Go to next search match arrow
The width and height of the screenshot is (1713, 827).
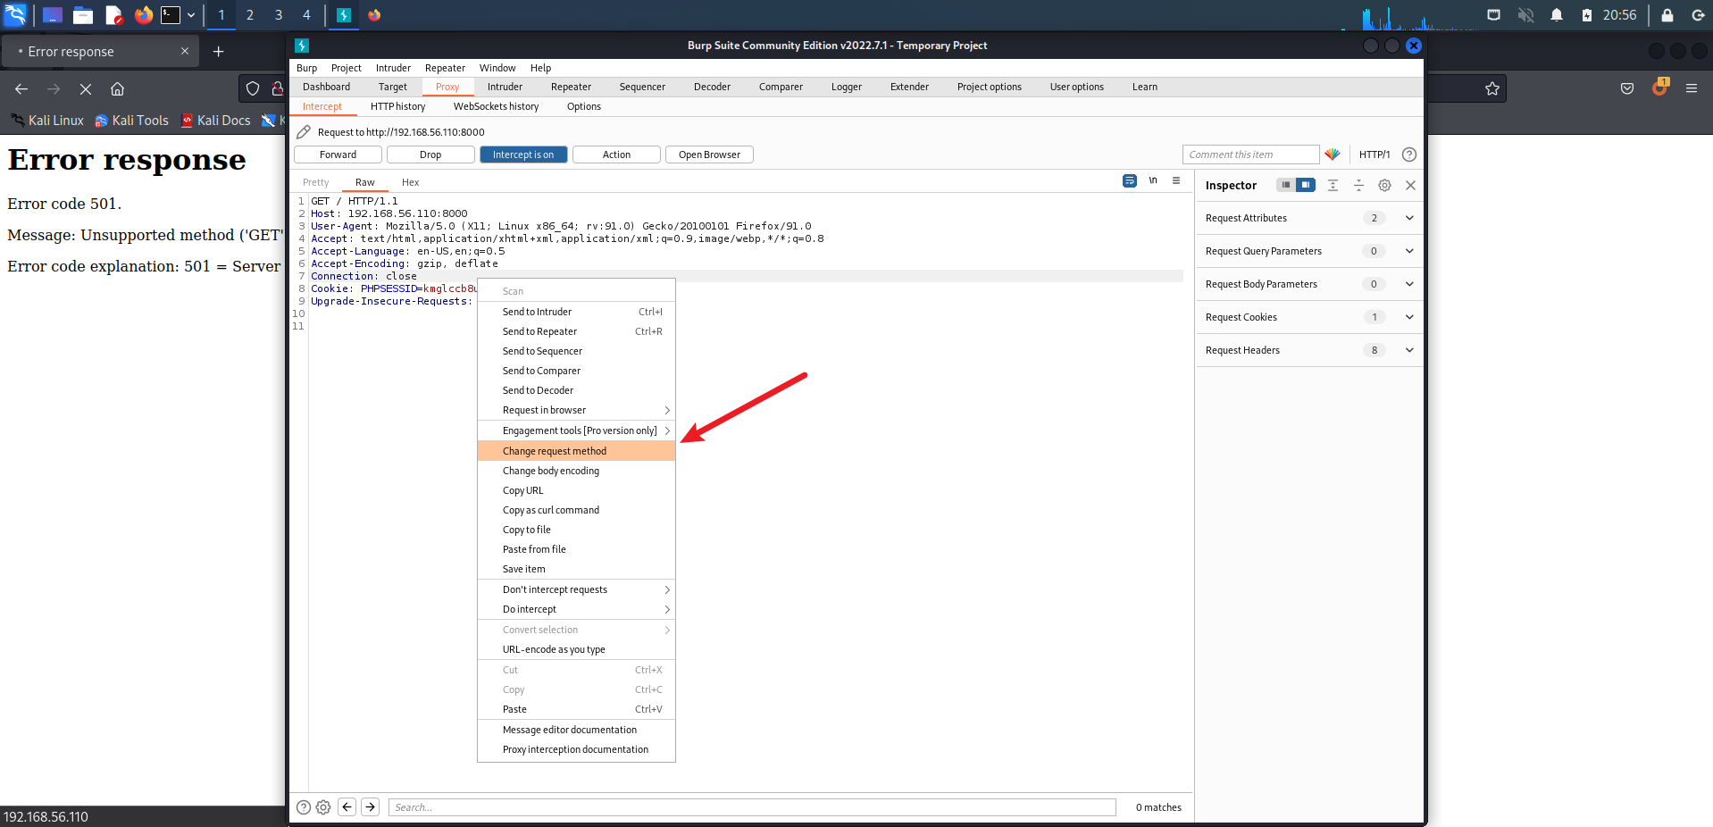(370, 807)
